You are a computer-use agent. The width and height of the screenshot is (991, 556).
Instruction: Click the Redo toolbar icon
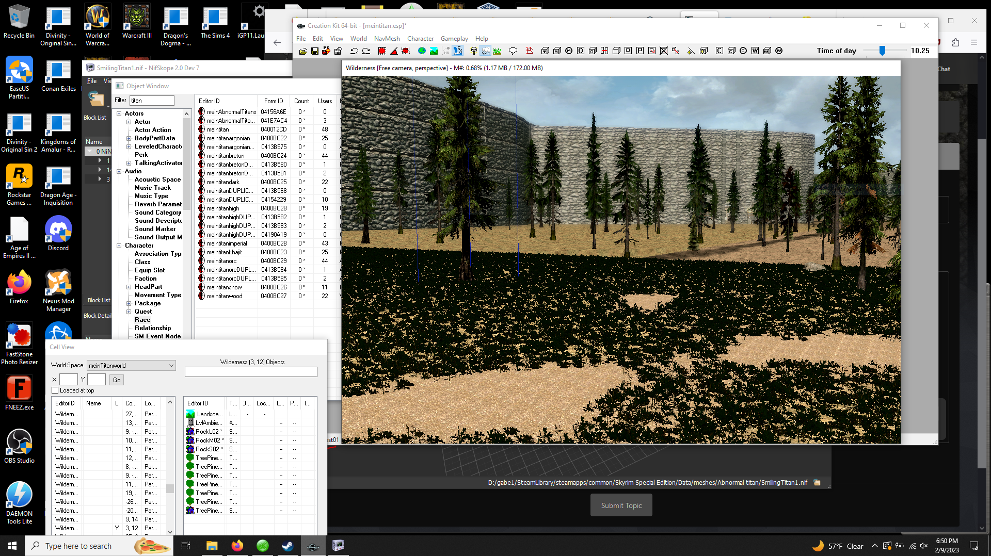click(366, 51)
